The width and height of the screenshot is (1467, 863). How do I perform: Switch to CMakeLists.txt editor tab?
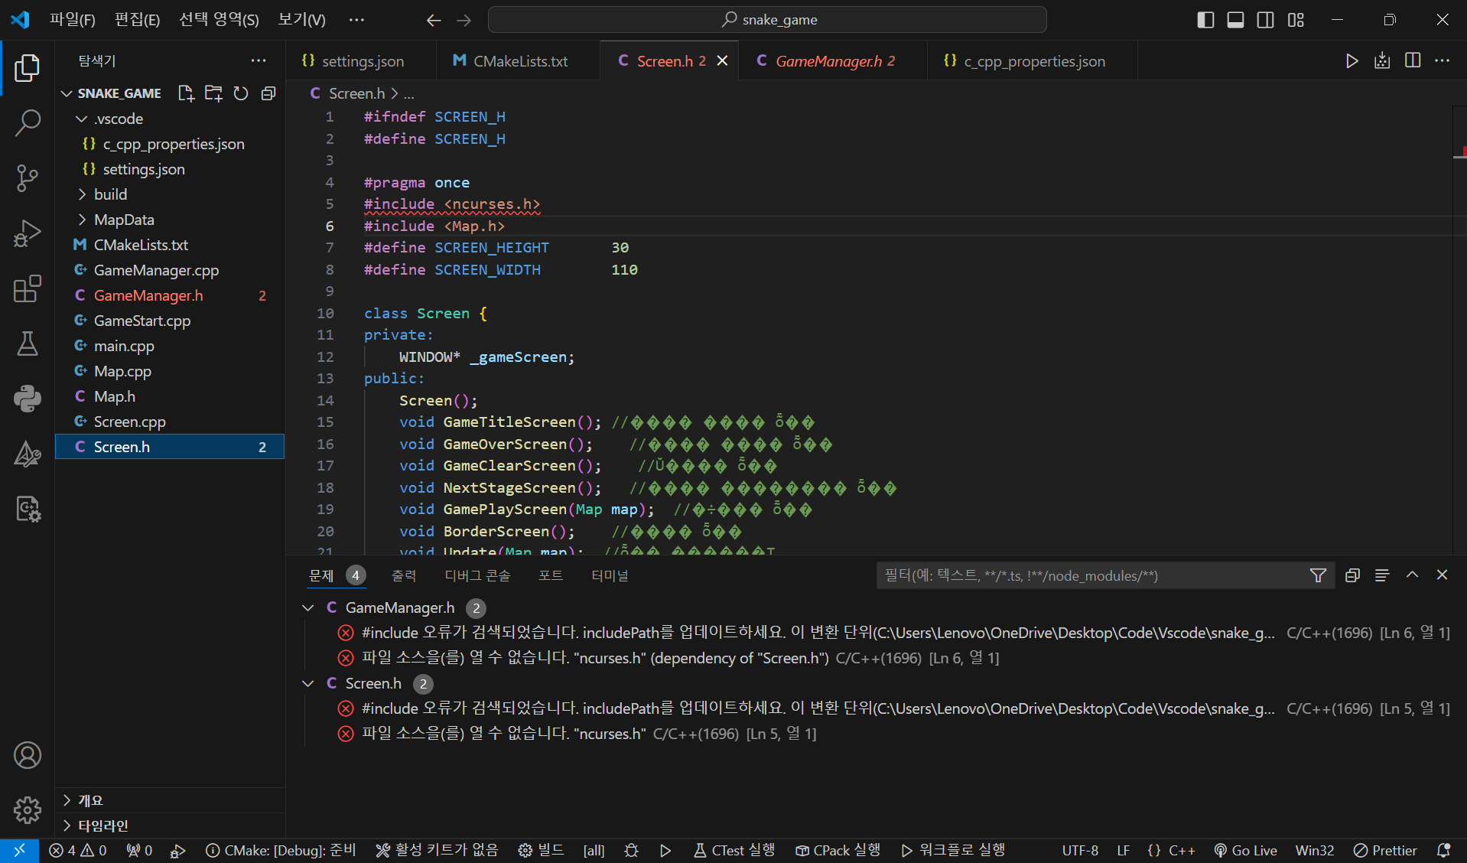click(x=519, y=61)
